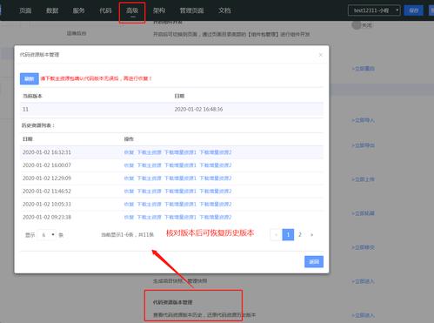This screenshot has width=434, height=323.
Task: Click 下载增量资源2 in the 09:23:38 row
Action: [216, 217]
